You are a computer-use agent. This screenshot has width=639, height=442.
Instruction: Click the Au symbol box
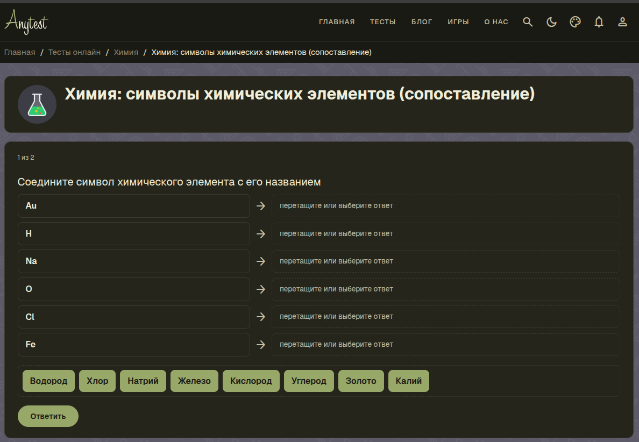pos(134,206)
